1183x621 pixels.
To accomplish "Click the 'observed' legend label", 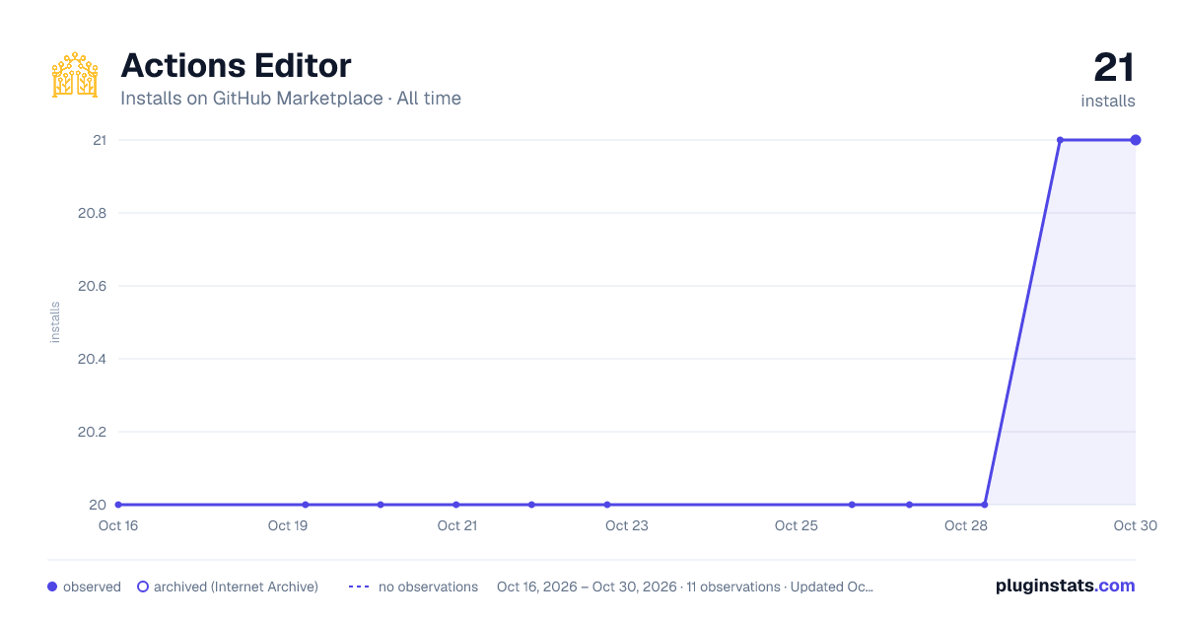I will [x=92, y=586].
